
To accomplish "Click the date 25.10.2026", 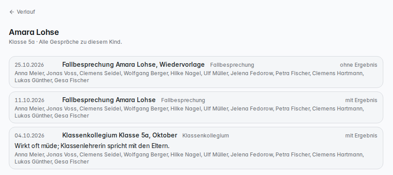I will (x=29, y=65).
